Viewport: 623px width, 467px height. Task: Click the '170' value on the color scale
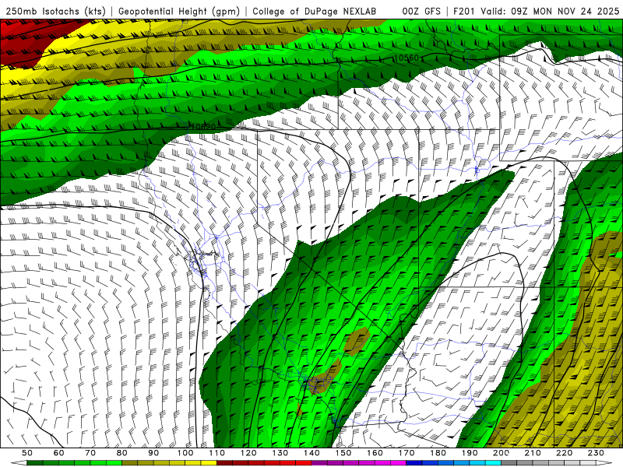coord(407,453)
